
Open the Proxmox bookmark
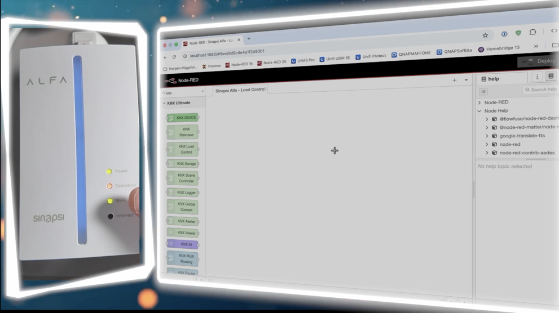click(x=212, y=66)
